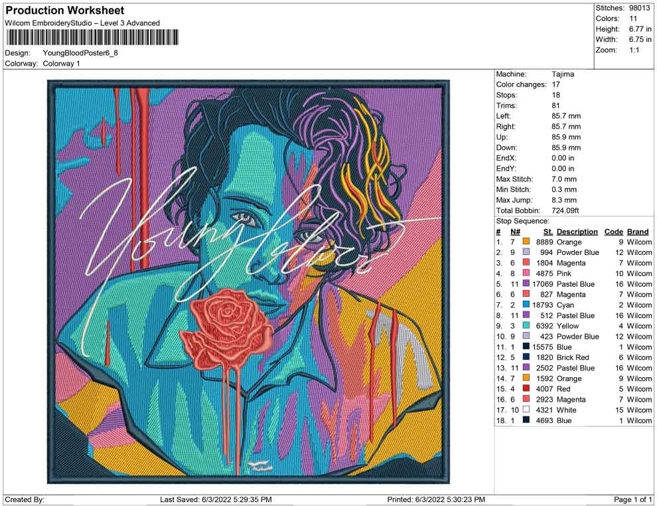The height and width of the screenshot is (506, 657).
Task: Click the Stops value '18'
Action: pyautogui.click(x=555, y=95)
